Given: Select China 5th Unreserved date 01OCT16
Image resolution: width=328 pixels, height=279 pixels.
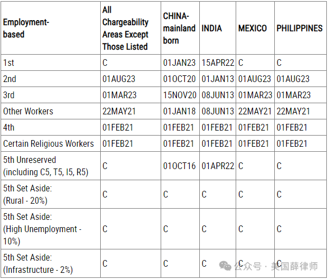Looking at the screenshot, I should pyautogui.click(x=179, y=166).
